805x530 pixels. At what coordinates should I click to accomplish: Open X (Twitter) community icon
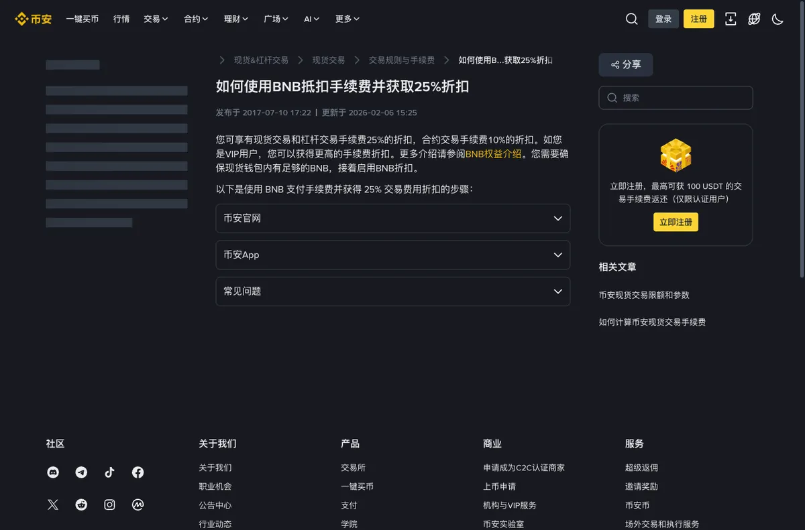point(53,505)
